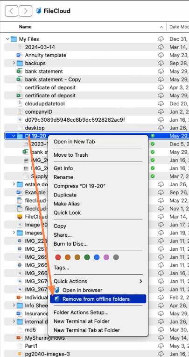Sort by the Name column header

(x=25, y=27)
